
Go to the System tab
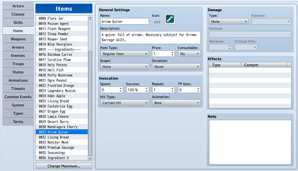[x=18, y=105]
